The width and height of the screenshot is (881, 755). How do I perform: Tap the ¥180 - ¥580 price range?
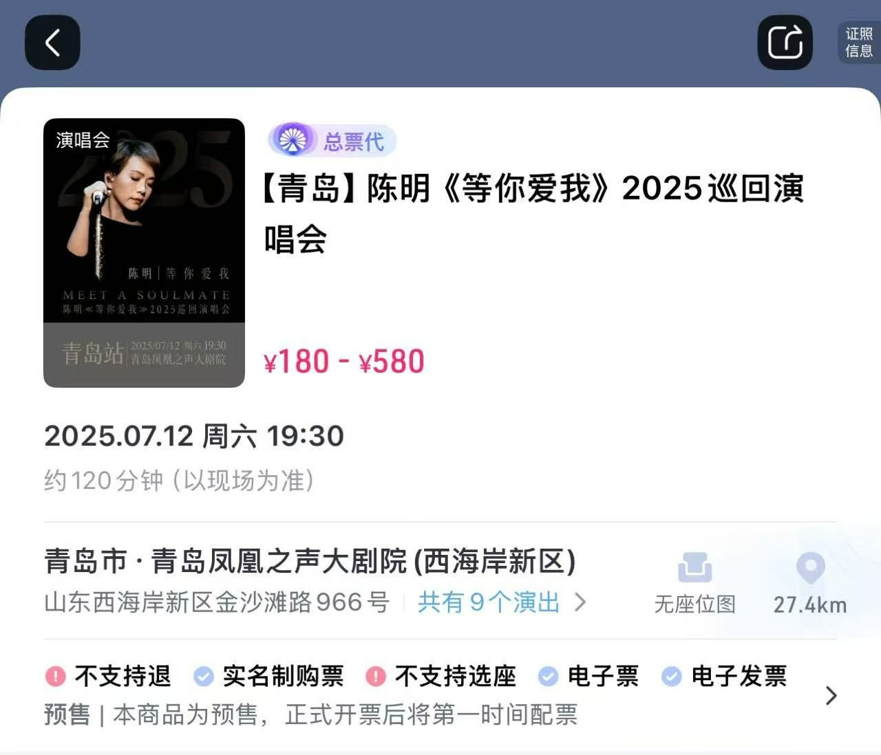pos(344,362)
